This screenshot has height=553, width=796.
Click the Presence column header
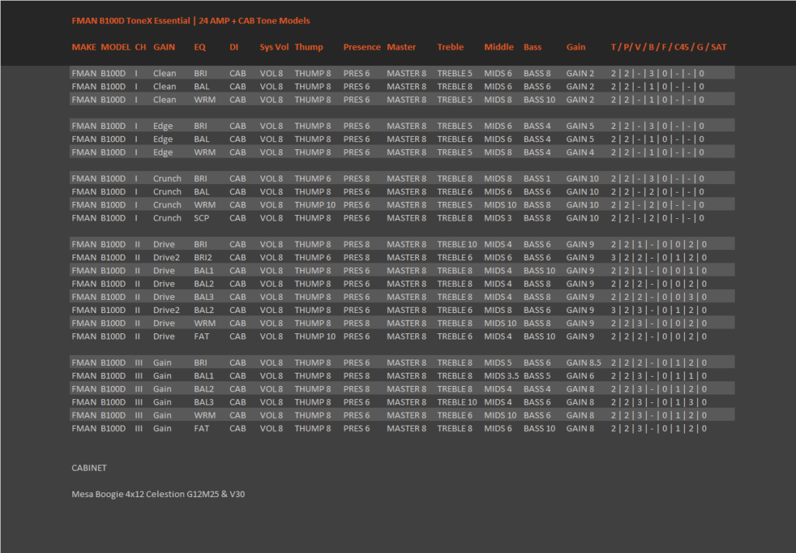[362, 47]
